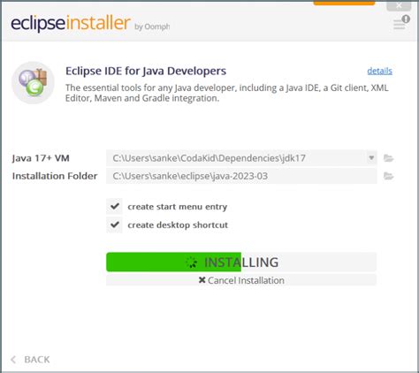Click the package description paragraph
The width and height of the screenshot is (419, 373).
click(227, 93)
